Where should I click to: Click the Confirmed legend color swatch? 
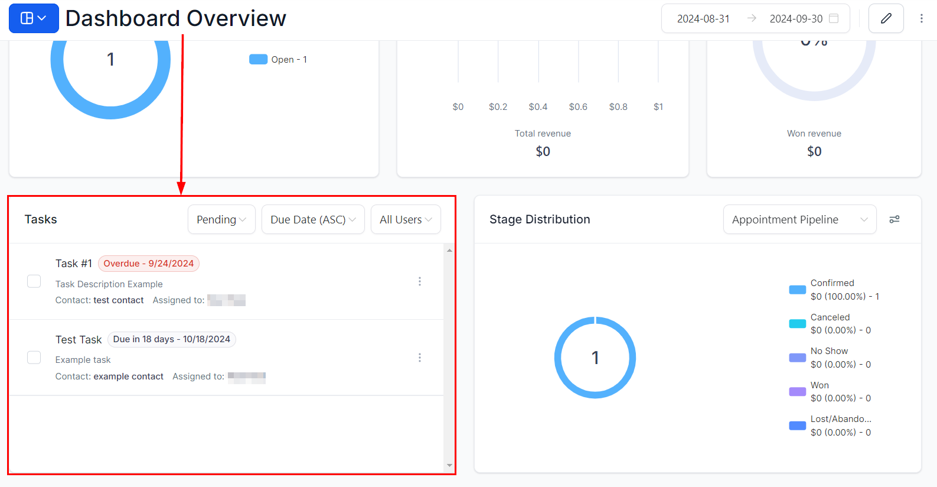797,290
